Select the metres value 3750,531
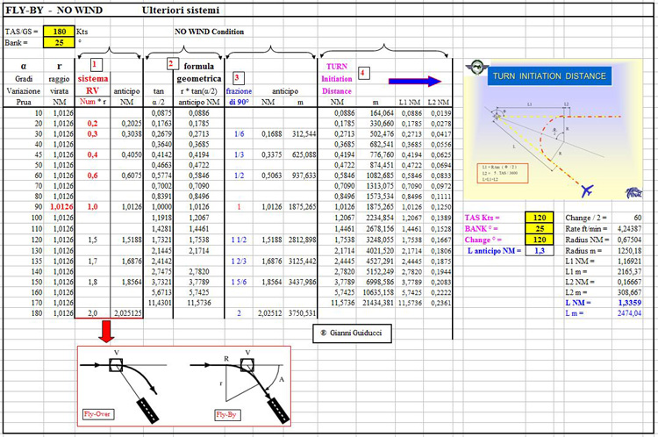 [302, 313]
